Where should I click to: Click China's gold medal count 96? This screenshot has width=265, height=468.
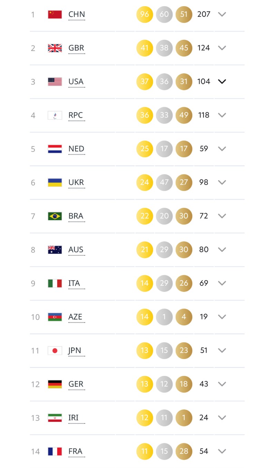145,14
